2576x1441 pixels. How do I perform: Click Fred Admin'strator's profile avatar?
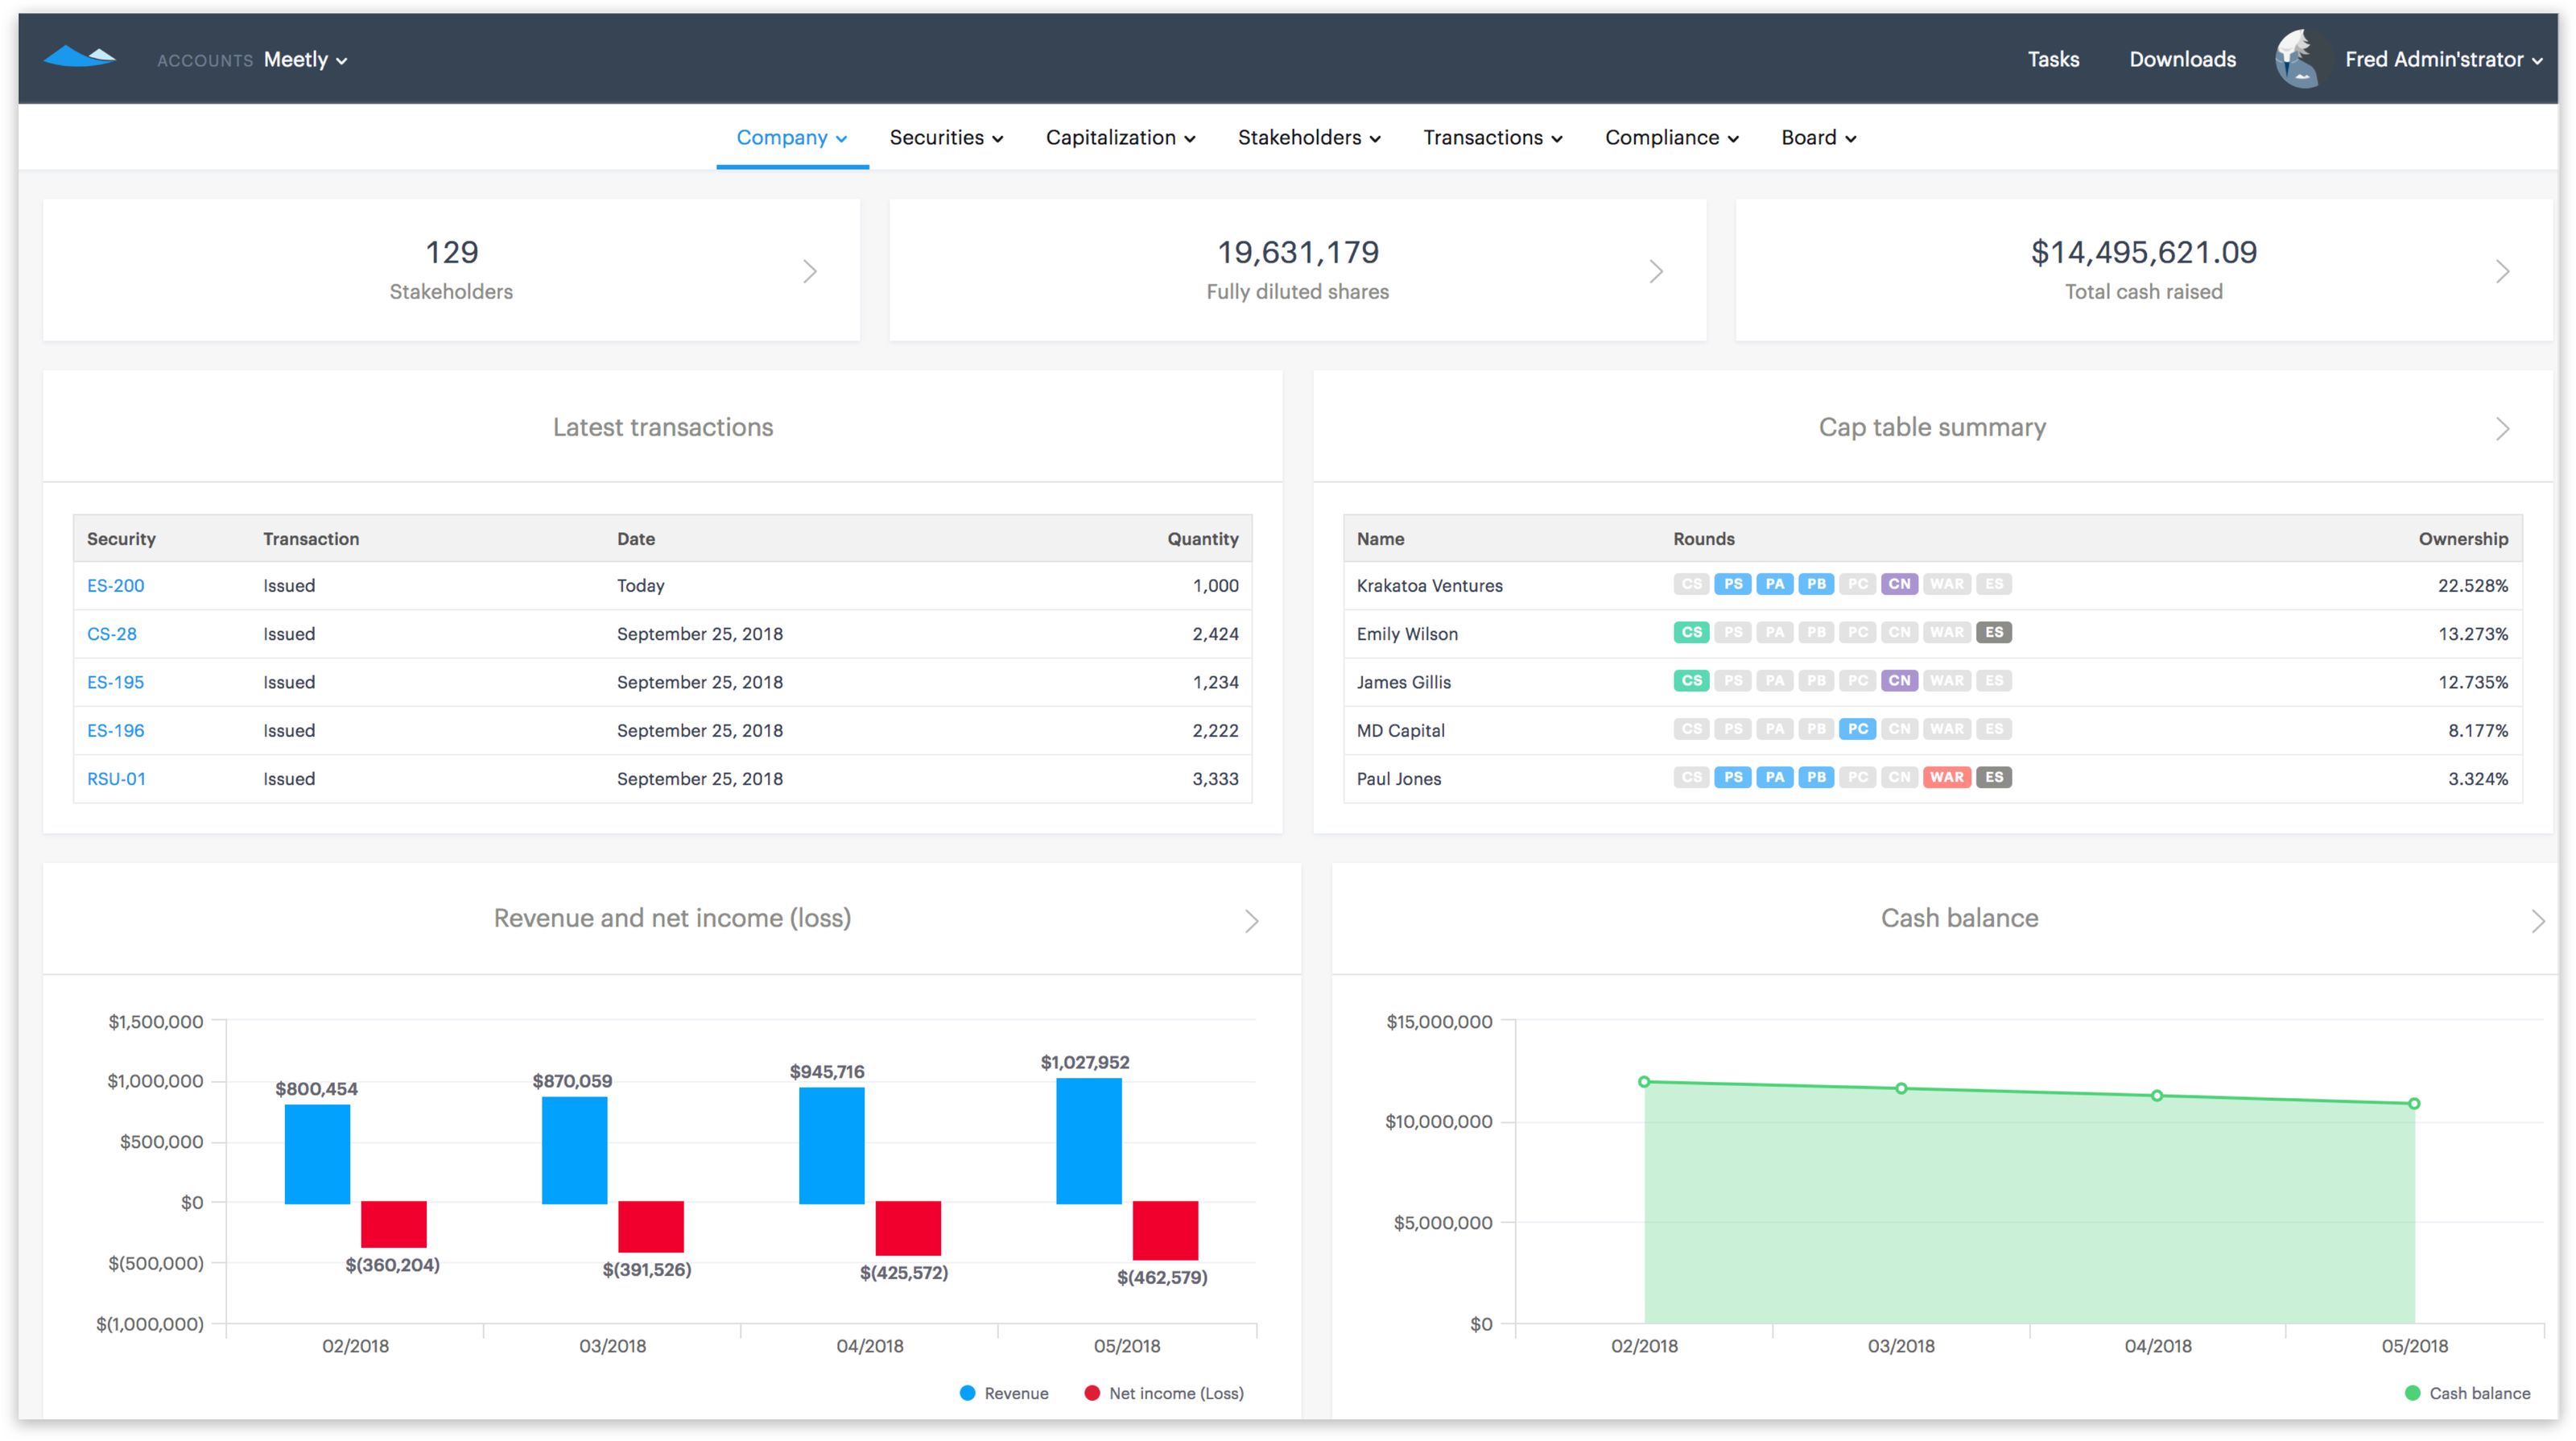(x=2297, y=59)
